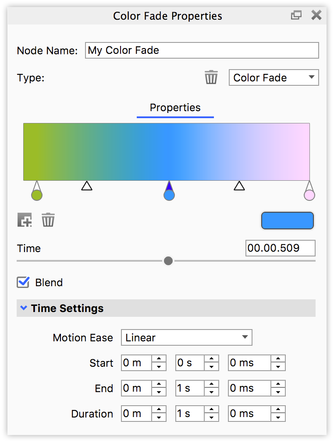This screenshot has height=442, width=334.
Task: Decrease the Duration milliseconds stepper value
Action: 278,417
